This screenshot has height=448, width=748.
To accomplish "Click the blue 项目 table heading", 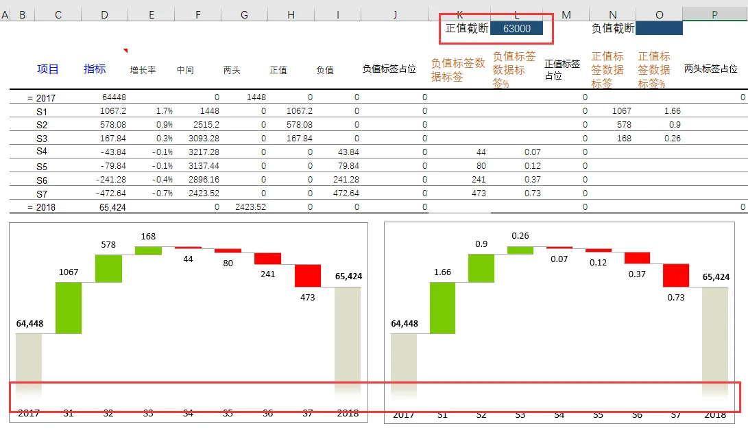I will pyautogui.click(x=48, y=69).
